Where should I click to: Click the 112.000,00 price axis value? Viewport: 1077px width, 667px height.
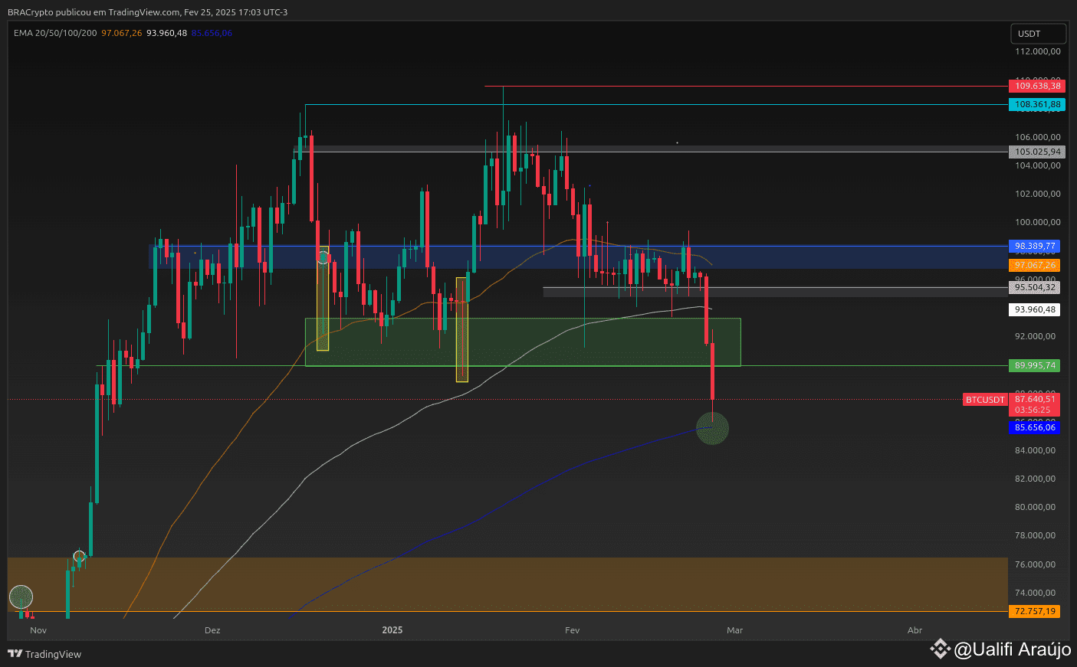point(1038,51)
